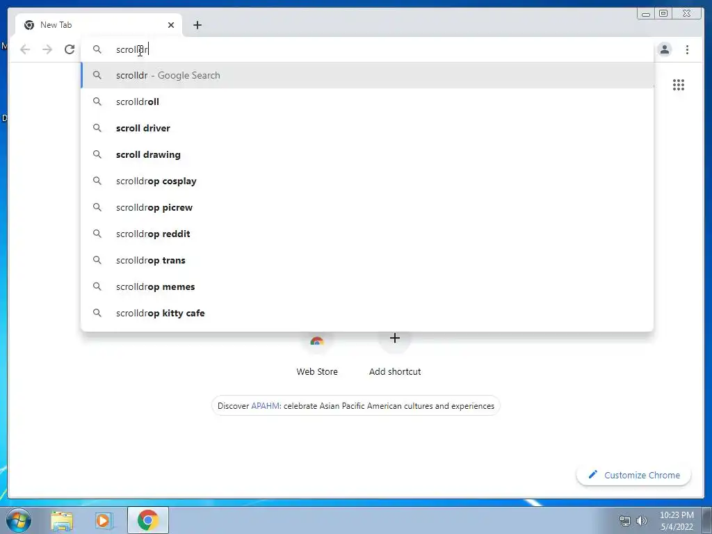Open the Windows Start menu orb
This screenshot has height=534, width=712.
19,520
